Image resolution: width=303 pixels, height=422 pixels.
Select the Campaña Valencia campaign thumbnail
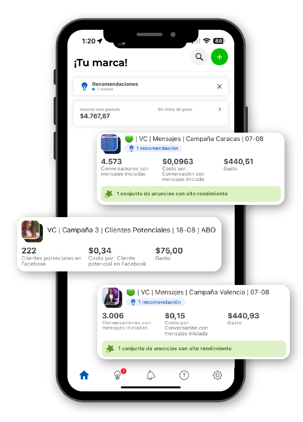point(112,297)
